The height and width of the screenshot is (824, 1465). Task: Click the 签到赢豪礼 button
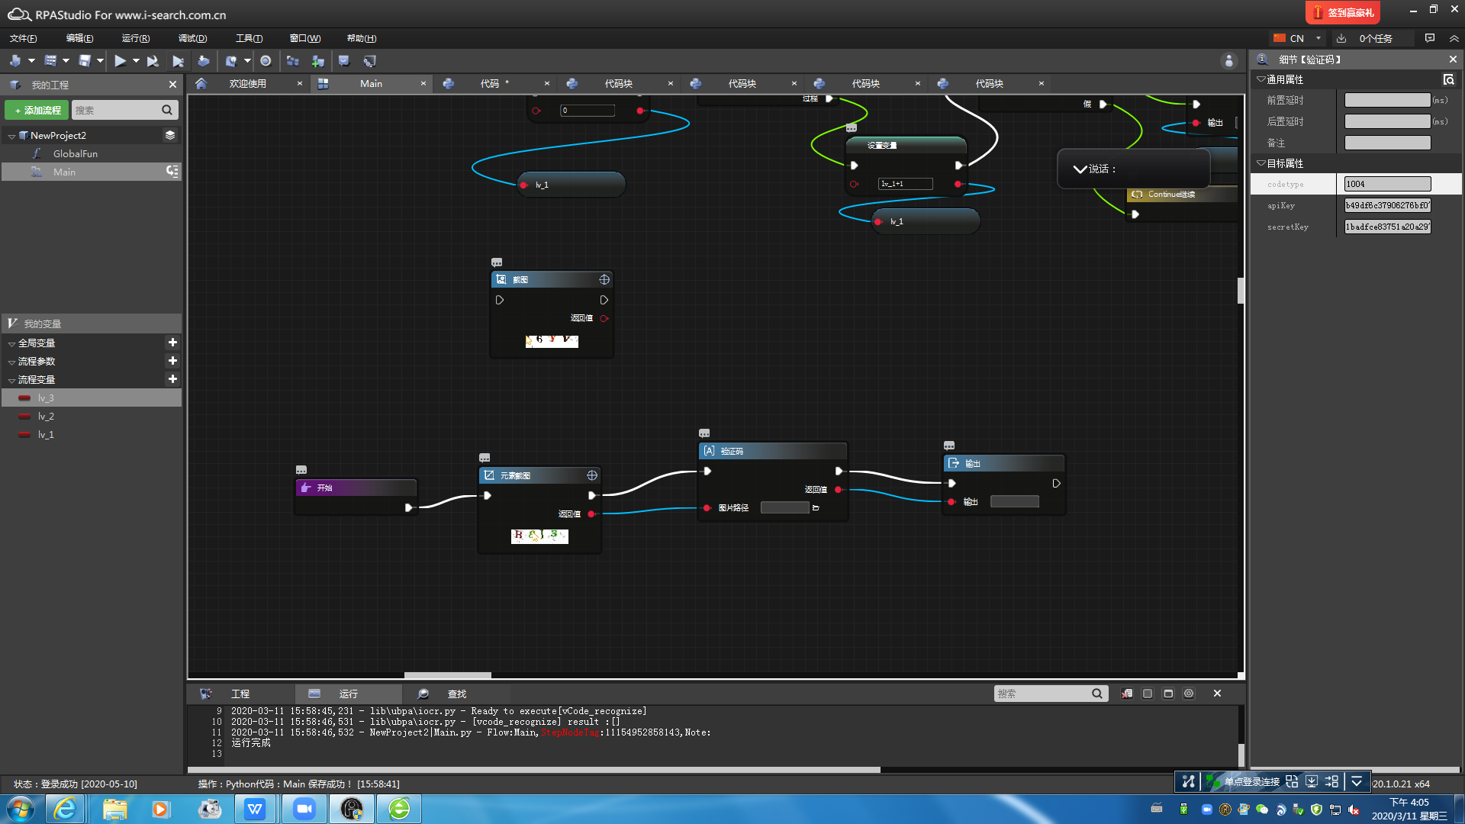coord(1343,12)
